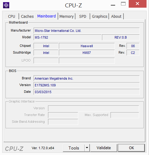Click the Southbridge Rev. C2 value
149x155 pixels.
click(x=133, y=53)
